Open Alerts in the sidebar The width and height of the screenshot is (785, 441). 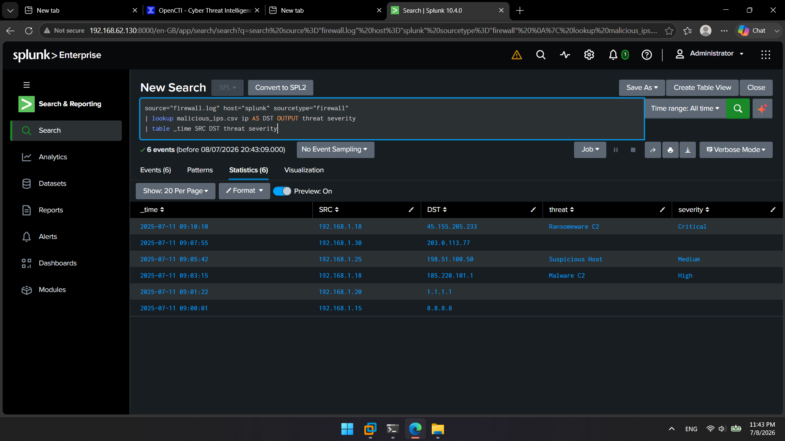tap(66, 236)
